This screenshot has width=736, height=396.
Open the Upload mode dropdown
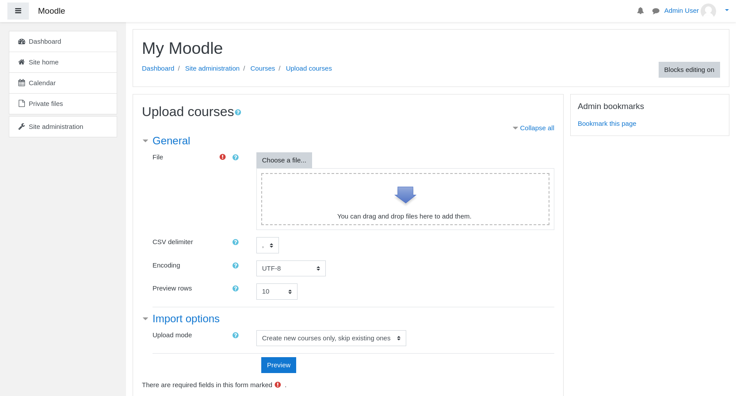tap(331, 338)
